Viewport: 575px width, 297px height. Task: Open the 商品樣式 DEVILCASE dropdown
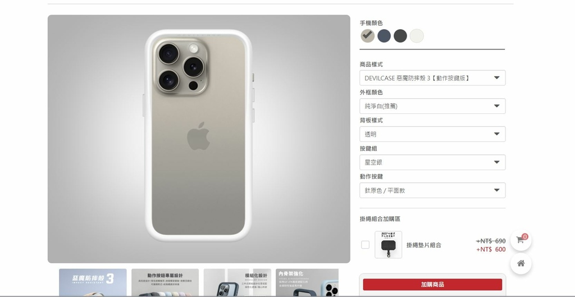[432, 77]
